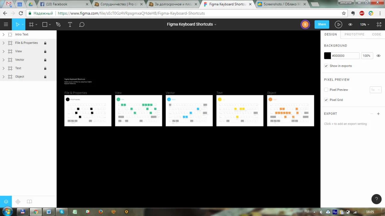Viewport: 385px width, 216px height.
Task: Go back in the browser
Action: (5, 13)
